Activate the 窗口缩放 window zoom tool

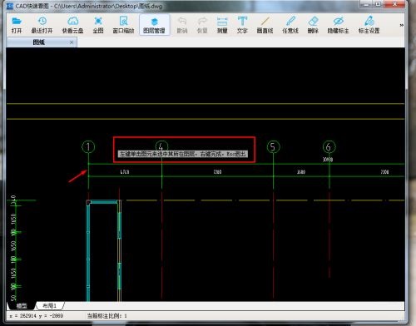[x=123, y=25]
